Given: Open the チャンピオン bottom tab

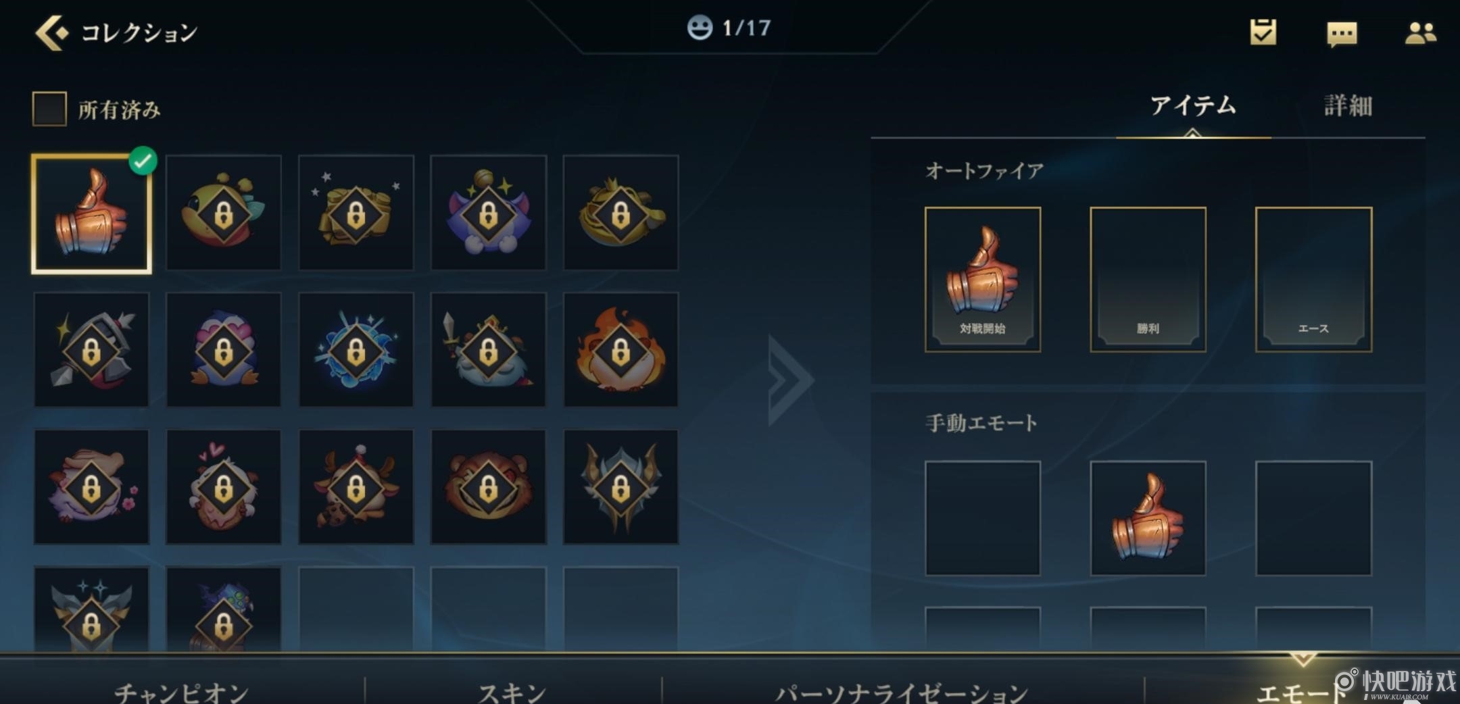Looking at the screenshot, I should (x=181, y=692).
